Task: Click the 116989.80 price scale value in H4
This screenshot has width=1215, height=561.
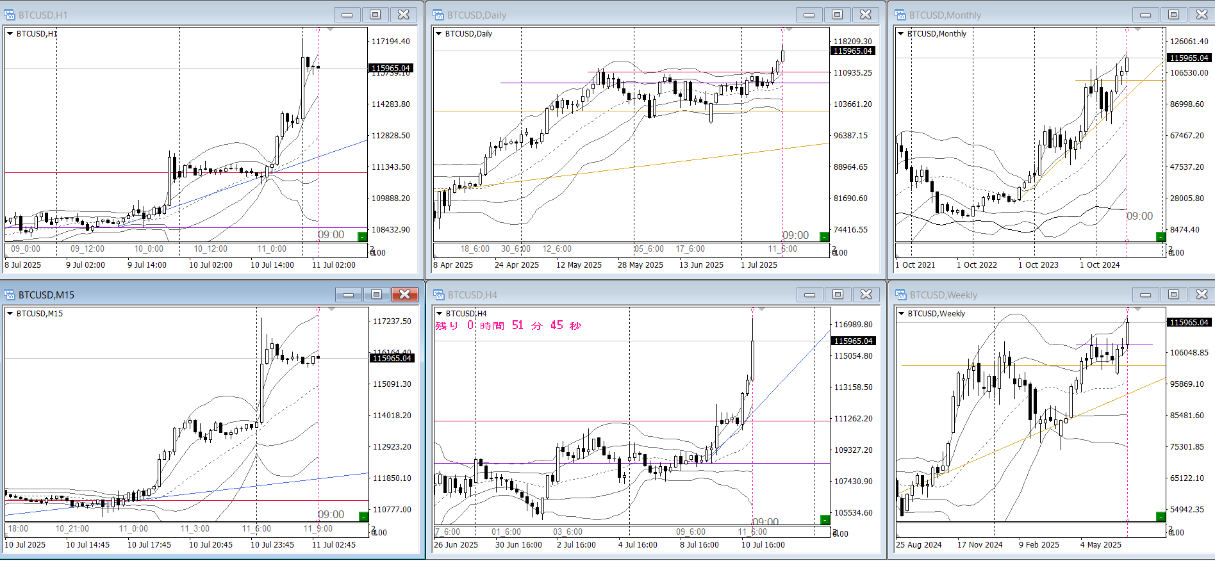Action: 854,324
